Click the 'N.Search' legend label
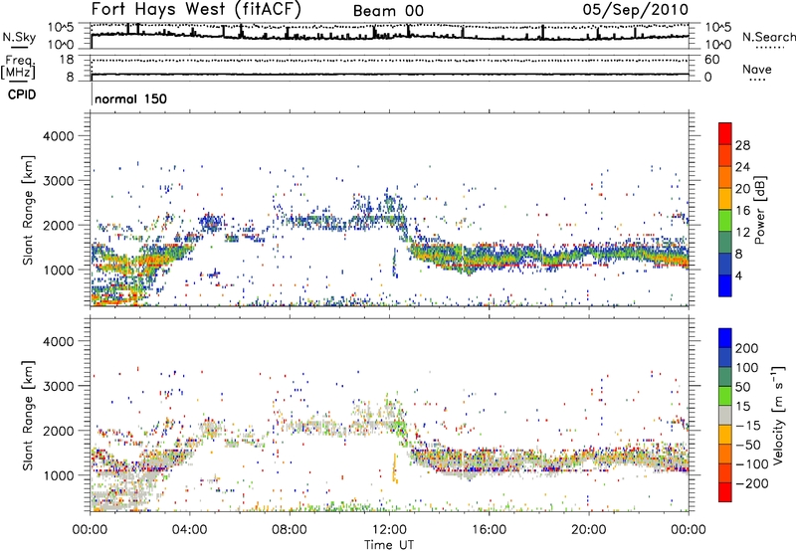This screenshot has height=551, width=796. tap(768, 37)
